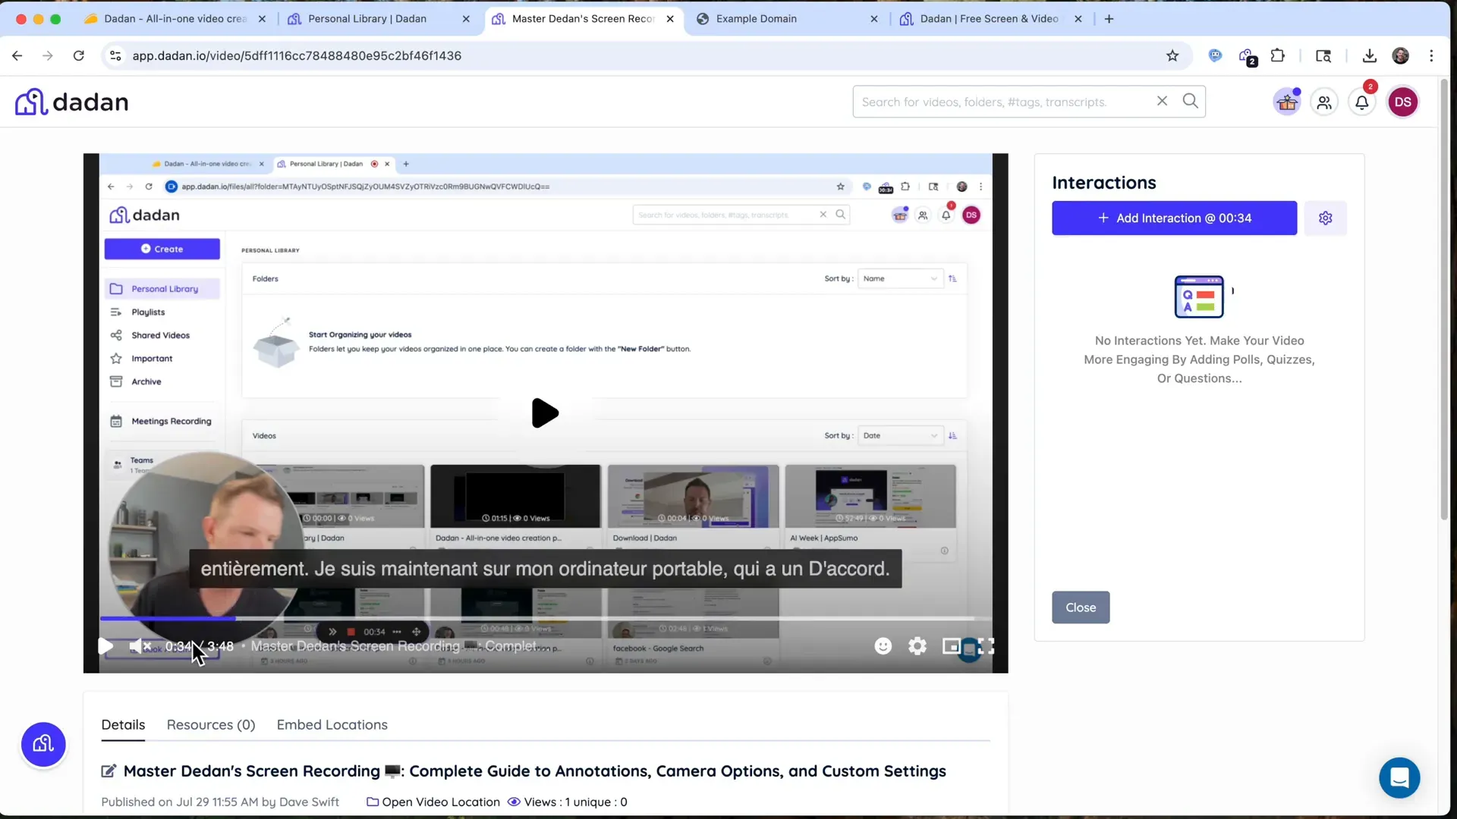Go forward in browser history
Screen dimensions: 1457x819
47,55
